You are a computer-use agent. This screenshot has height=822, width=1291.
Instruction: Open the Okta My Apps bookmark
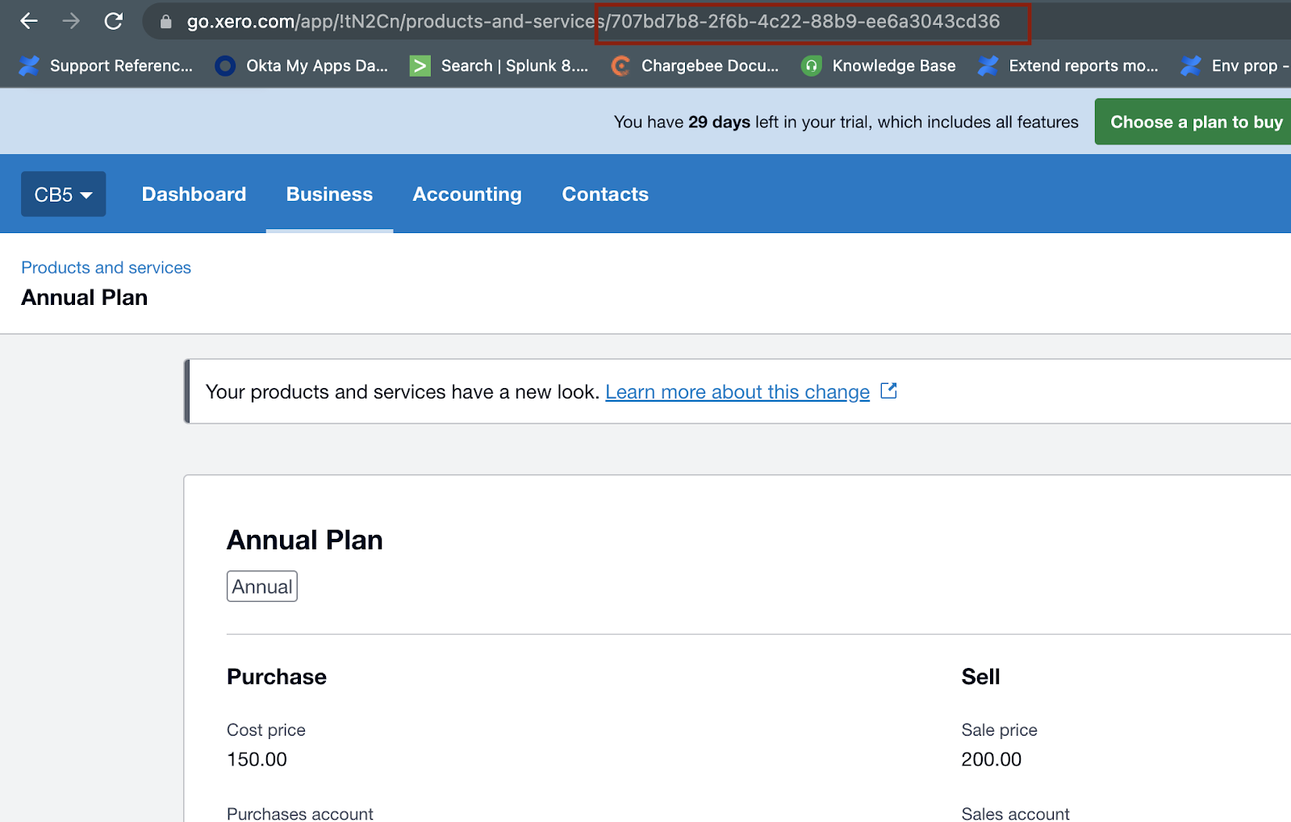pos(302,66)
